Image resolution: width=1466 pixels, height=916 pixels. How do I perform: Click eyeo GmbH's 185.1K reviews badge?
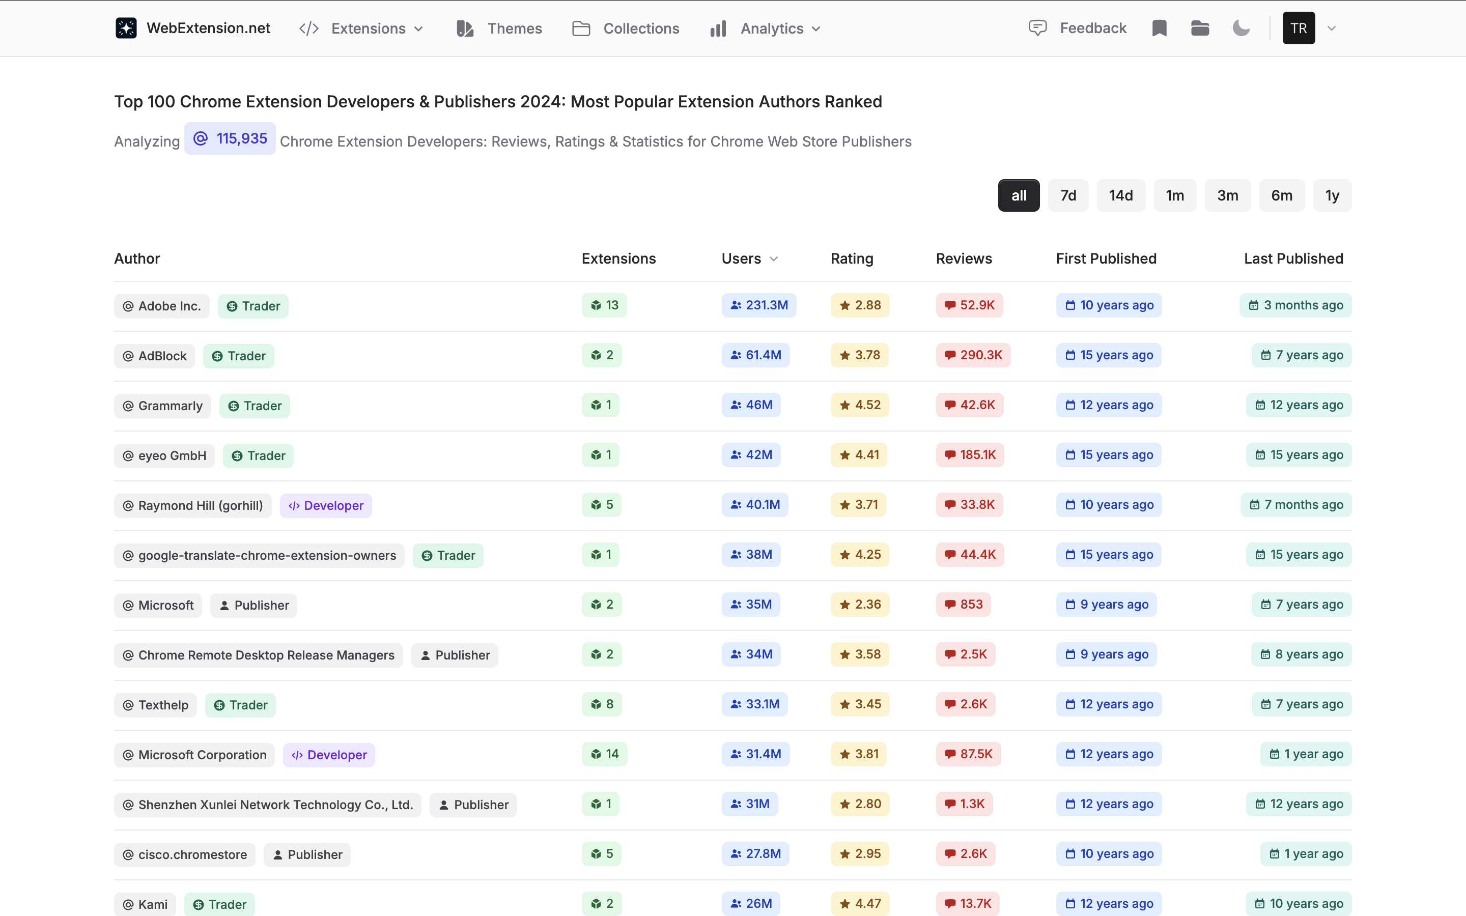(x=971, y=455)
